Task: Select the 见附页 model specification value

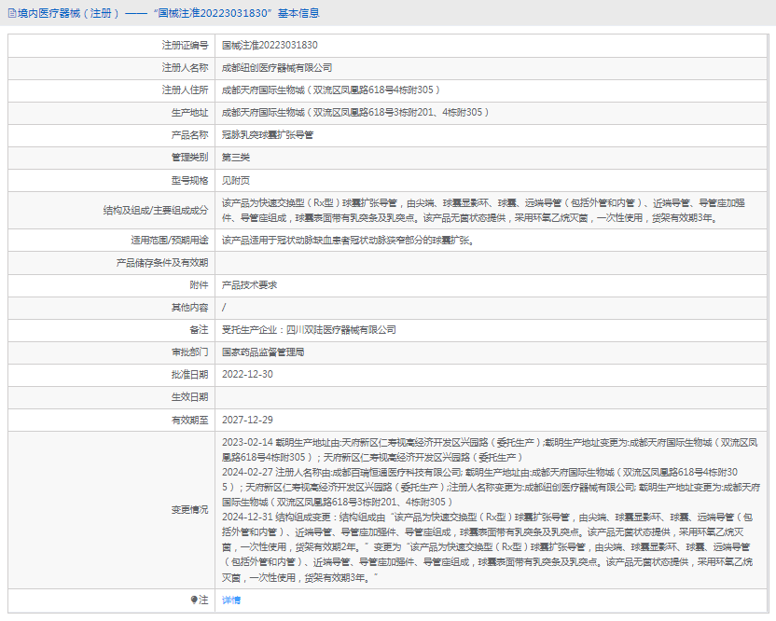Action: 236,181
